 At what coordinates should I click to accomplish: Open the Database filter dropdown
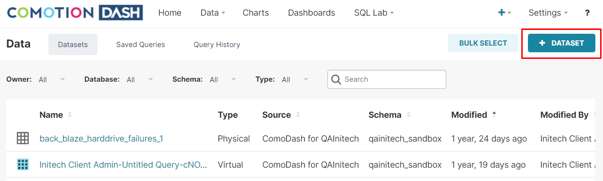[140, 79]
